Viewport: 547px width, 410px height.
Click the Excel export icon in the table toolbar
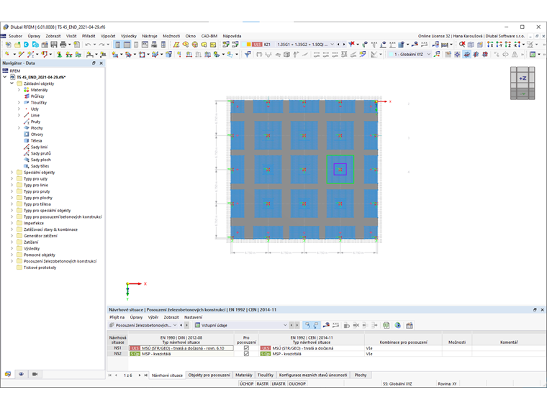pos(386,325)
